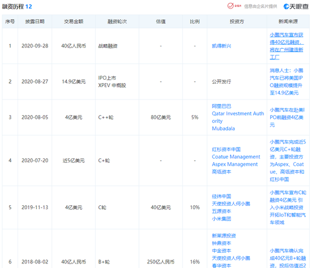Open 新莱源投资 investor link

click(224, 236)
